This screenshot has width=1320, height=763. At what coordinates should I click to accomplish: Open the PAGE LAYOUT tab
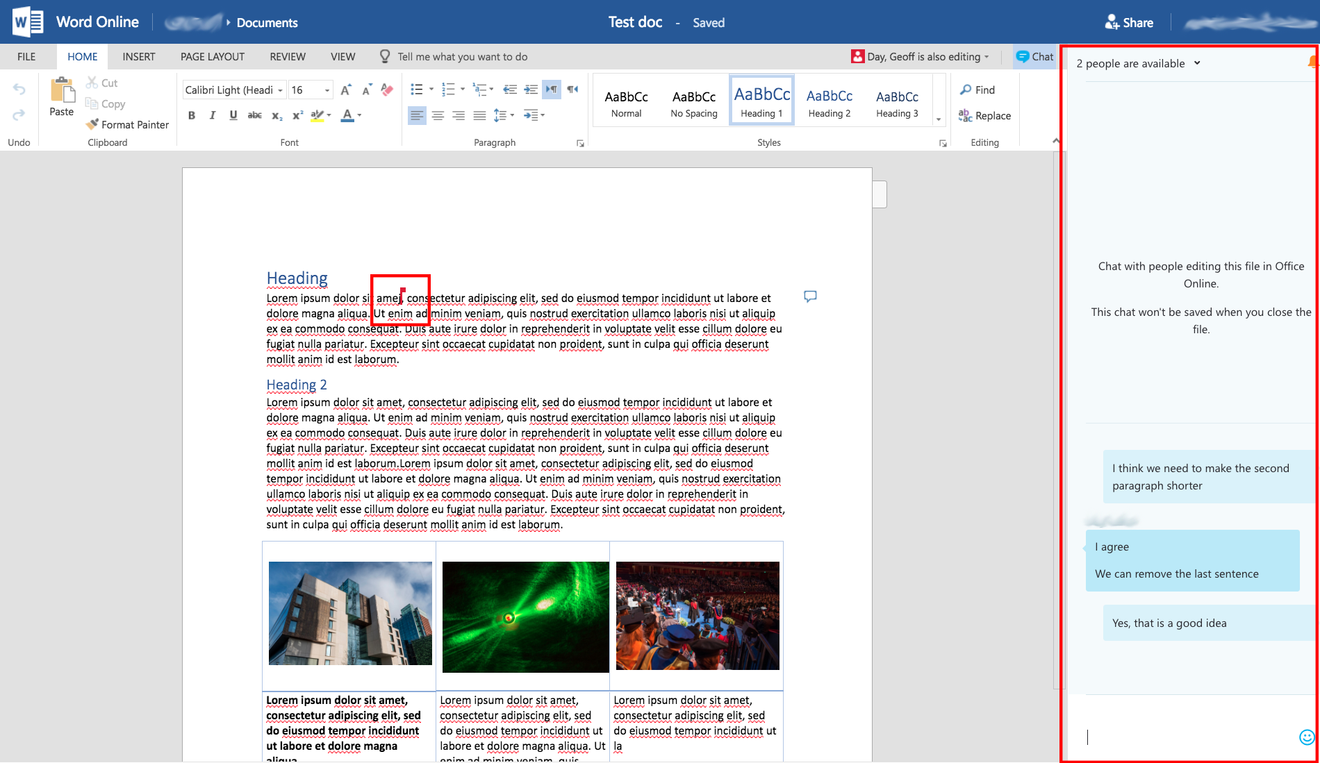[x=213, y=57]
